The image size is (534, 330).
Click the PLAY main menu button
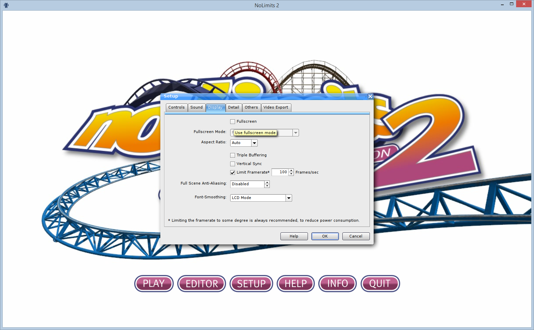click(x=154, y=284)
